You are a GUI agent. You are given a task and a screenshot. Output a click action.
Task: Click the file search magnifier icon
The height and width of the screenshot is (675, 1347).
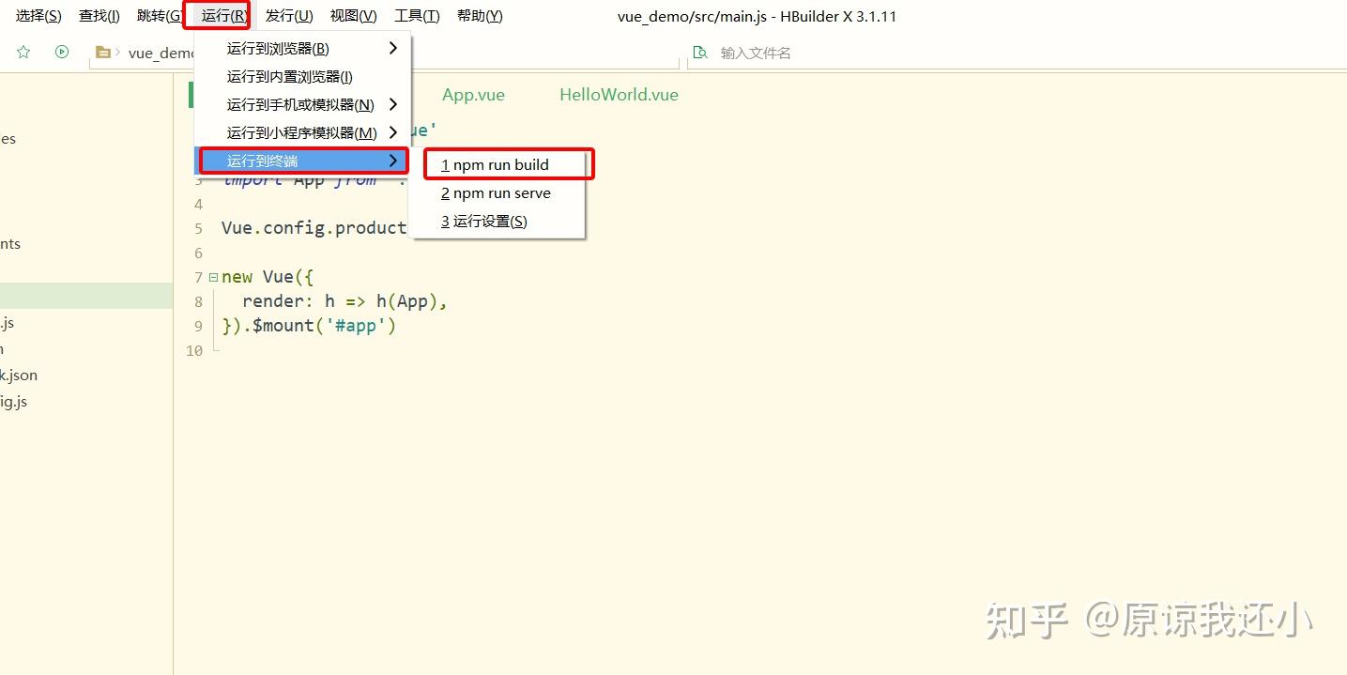(x=699, y=53)
